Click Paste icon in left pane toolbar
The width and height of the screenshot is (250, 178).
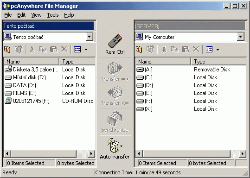(x=54, y=49)
